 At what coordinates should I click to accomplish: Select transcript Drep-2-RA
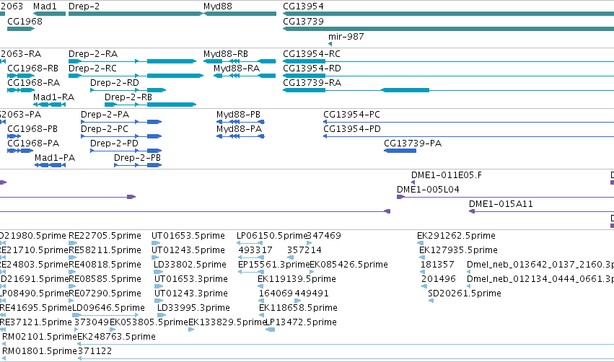coord(132,61)
